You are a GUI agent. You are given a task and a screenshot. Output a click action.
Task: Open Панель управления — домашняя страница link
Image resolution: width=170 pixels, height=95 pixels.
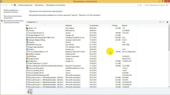click(x=11, y=11)
